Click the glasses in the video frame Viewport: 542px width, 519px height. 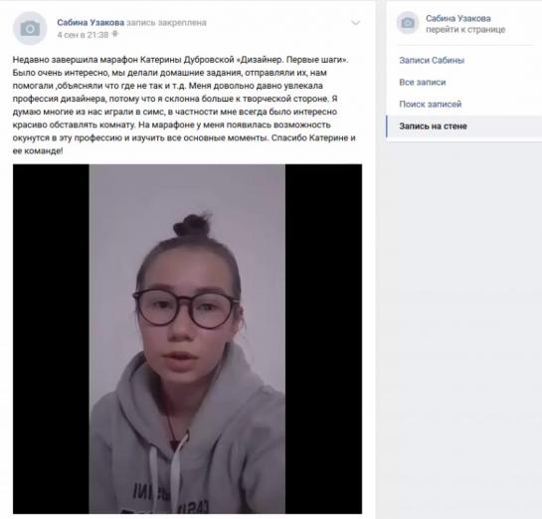185,308
